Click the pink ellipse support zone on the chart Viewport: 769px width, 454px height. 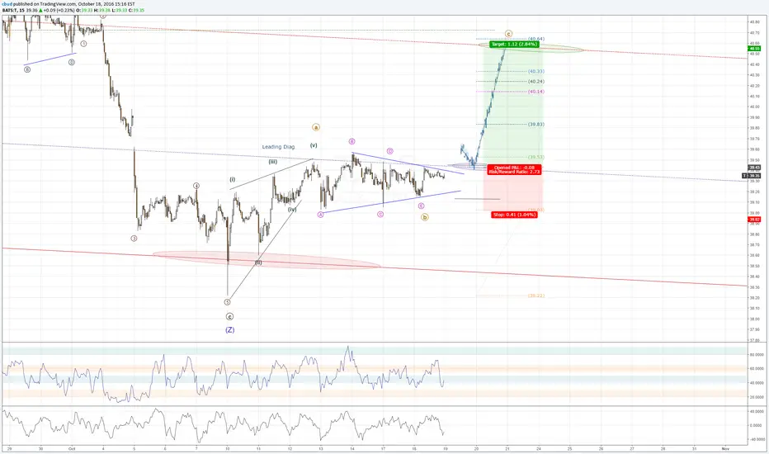pos(267,260)
